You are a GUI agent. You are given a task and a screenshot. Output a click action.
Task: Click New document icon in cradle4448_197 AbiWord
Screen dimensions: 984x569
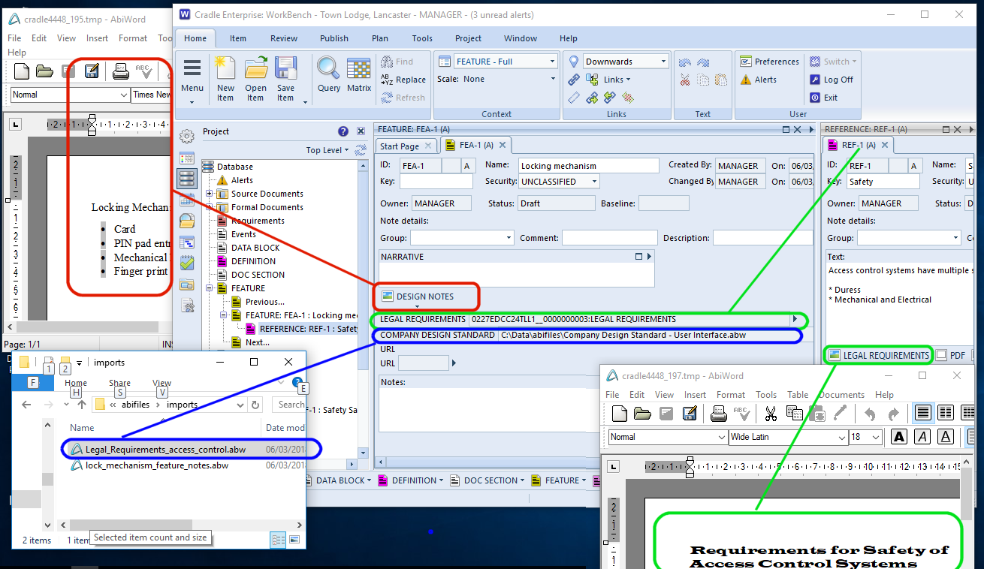(620, 414)
